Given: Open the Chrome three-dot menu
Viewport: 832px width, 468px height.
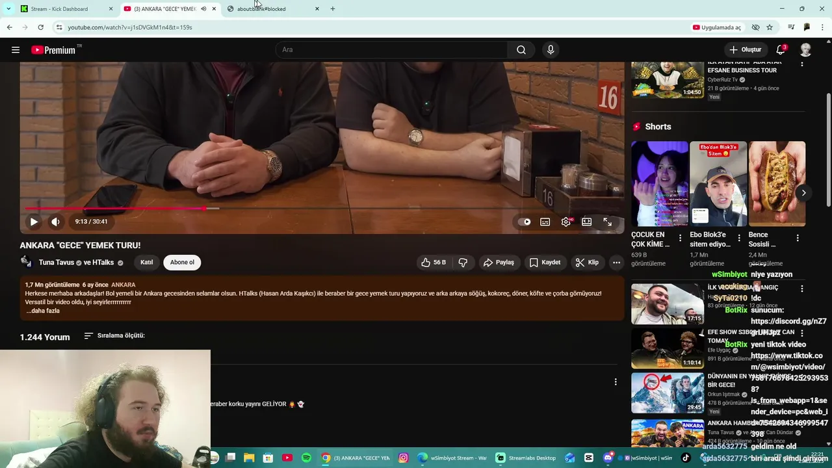Looking at the screenshot, I should (x=823, y=27).
